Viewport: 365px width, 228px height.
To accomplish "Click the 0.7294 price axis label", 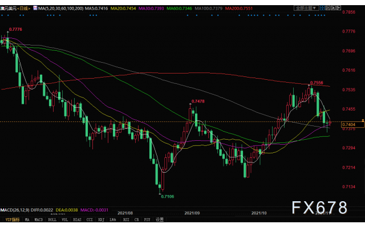I will [x=349, y=148].
